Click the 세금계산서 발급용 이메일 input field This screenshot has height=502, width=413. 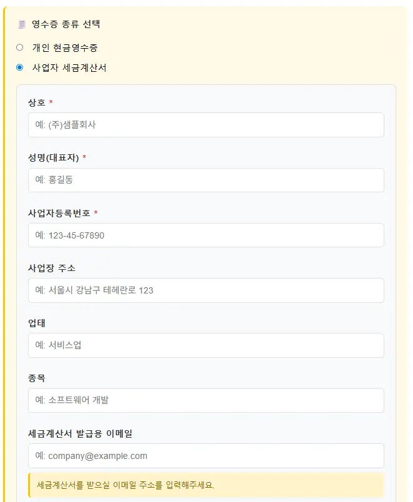click(206, 455)
